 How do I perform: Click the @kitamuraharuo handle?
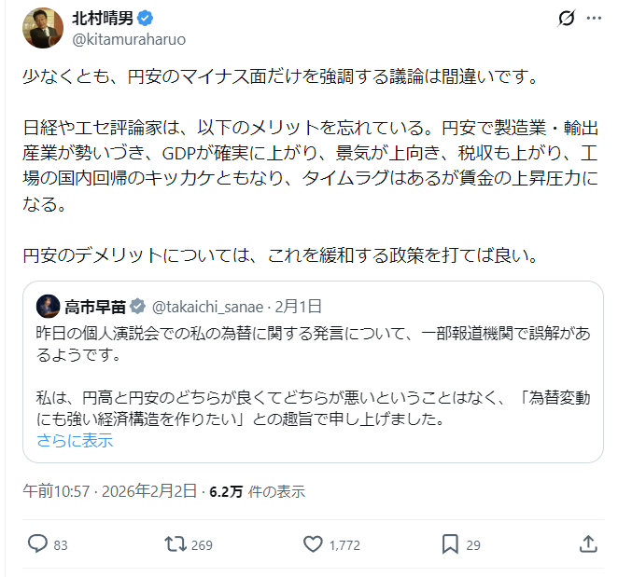(x=128, y=40)
